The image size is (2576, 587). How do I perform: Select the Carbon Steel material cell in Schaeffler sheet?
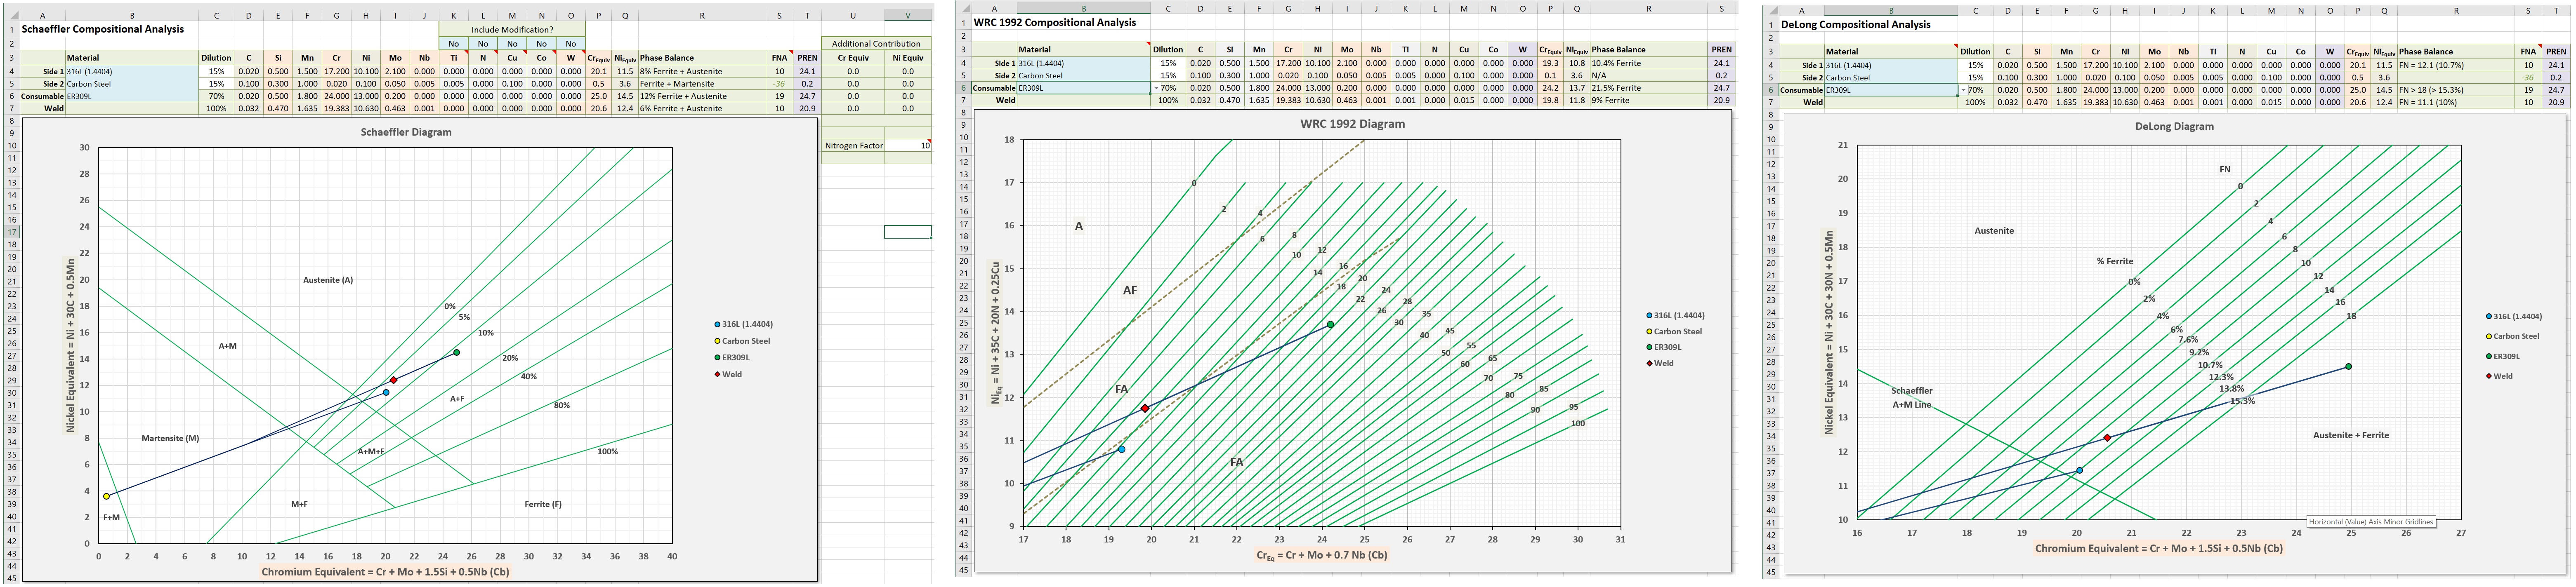click(132, 84)
